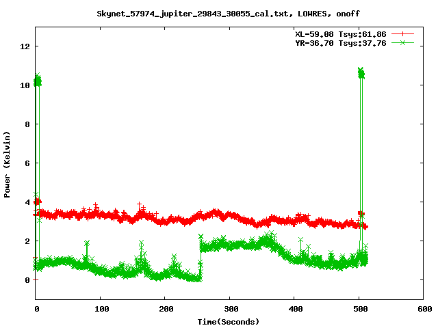
Task: Click the y-axis tick label 12
Action: click(25, 46)
